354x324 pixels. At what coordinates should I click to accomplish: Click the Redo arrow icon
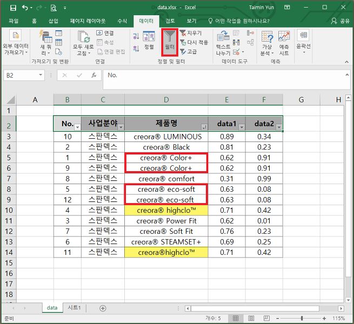coord(39,8)
